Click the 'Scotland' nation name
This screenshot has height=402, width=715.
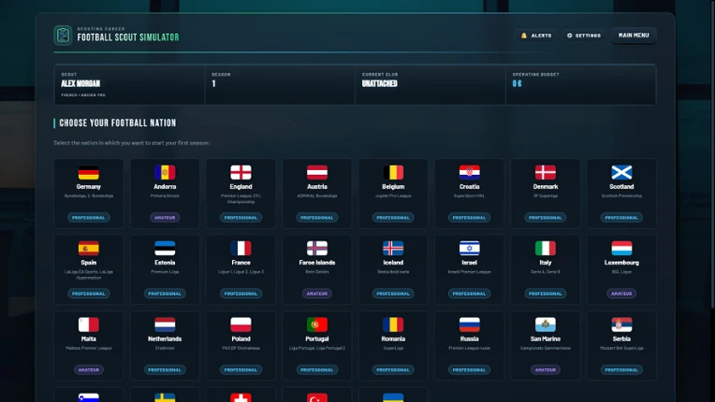[x=621, y=187]
